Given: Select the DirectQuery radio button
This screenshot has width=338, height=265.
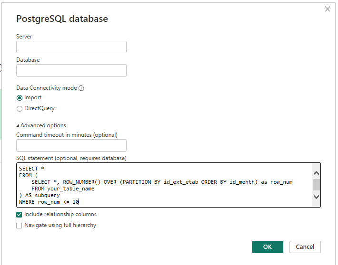Looking at the screenshot, I should [20, 109].
